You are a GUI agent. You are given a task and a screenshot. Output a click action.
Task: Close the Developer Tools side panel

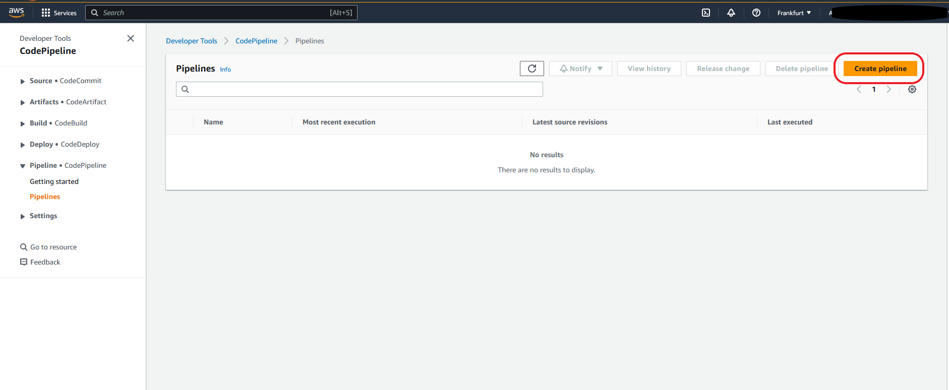(x=131, y=38)
